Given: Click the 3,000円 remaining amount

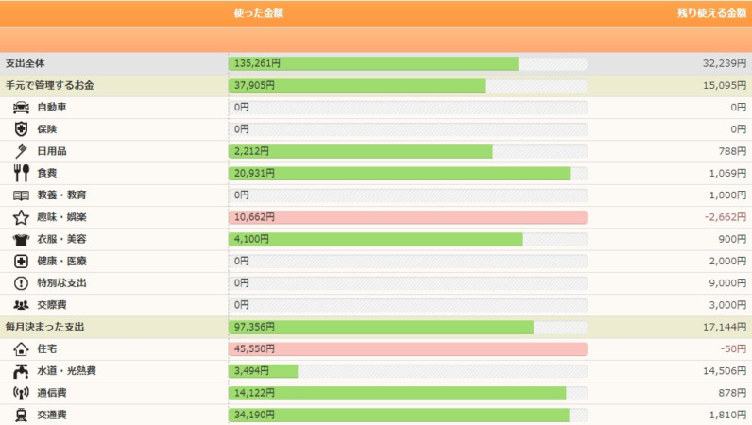Looking at the screenshot, I should pyautogui.click(x=727, y=305).
